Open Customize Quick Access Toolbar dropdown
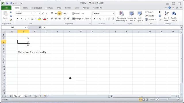The height and width of the screenshot is (103, 184). coord(22,3)
